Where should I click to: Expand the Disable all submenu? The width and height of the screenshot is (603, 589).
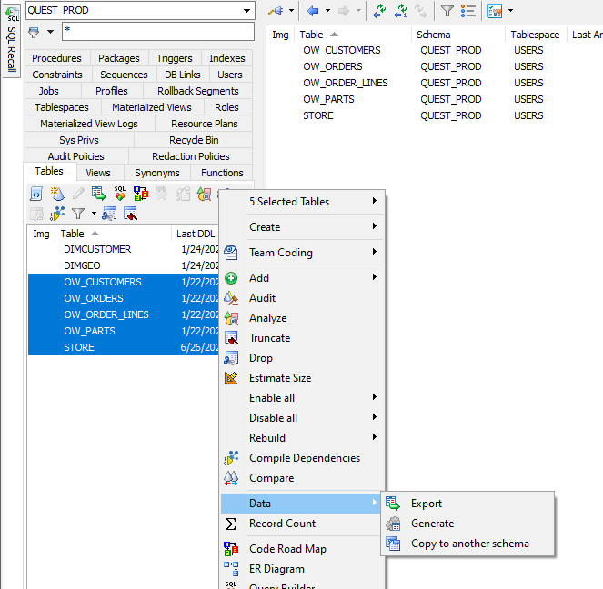[302, 417]
